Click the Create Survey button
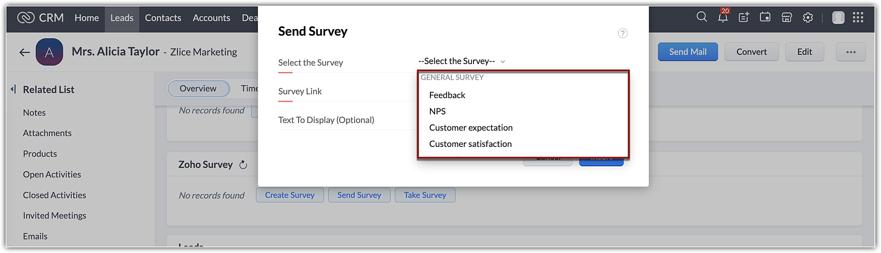The image size is (881, 253). [290, 195]
